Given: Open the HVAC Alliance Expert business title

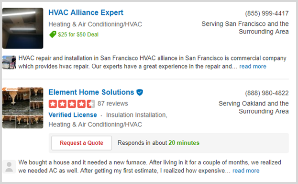Looking at the screenshot, I should pyautogui.click(x=86, y=12).
